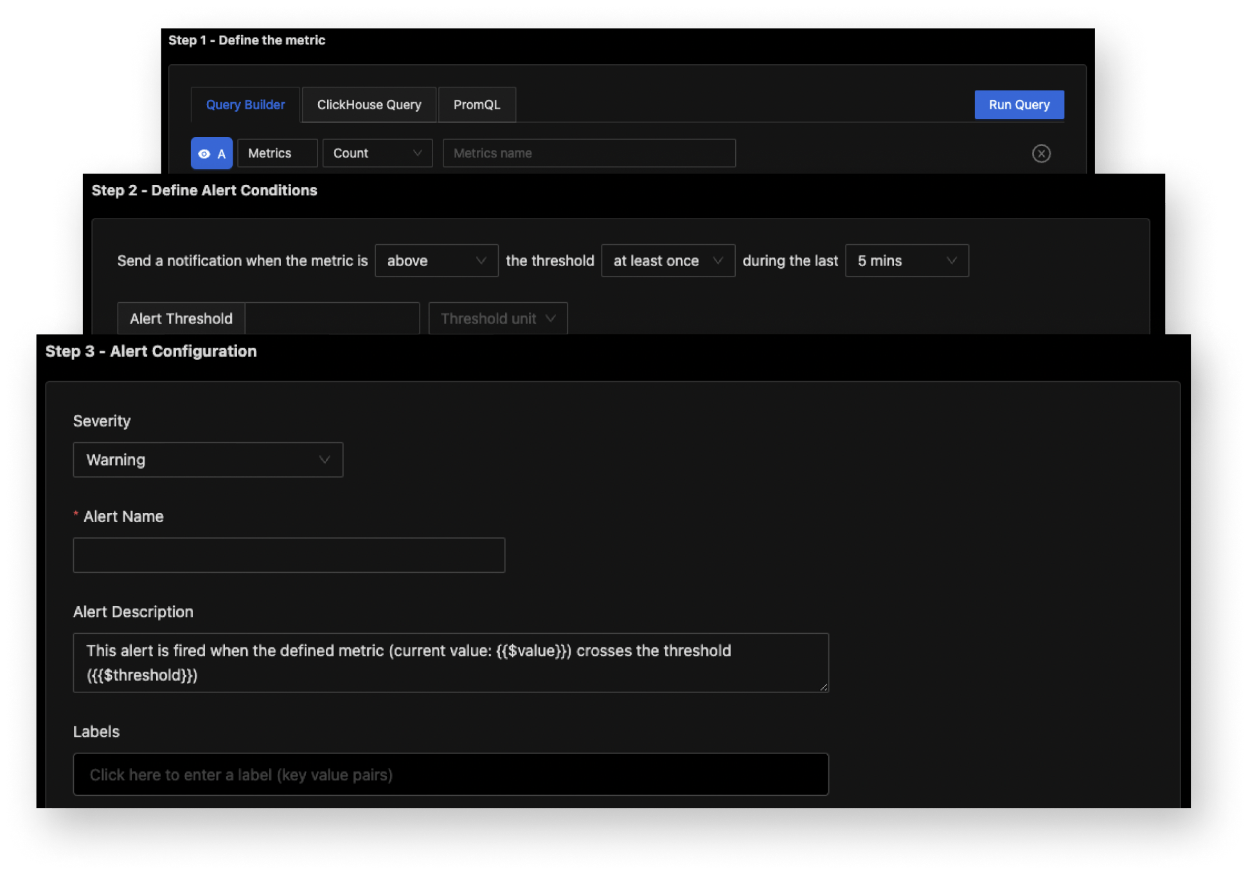Image resolution: width=1248 pixels, height=873 pixels.
Task: Click the Severity dropdown chevron arrow
Action: pyautogui.click(x=325, y=460)
